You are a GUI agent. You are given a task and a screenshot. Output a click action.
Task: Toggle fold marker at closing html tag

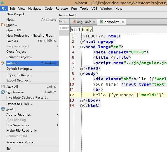[x=81, y=106]
